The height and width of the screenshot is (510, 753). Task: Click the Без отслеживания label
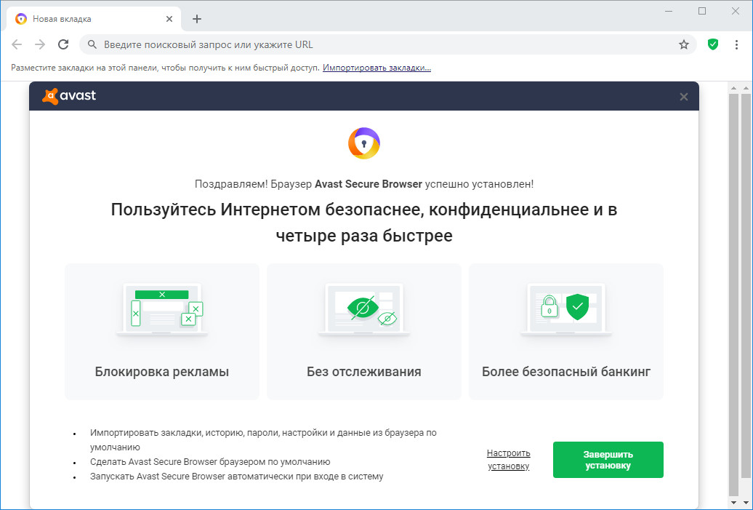[364, 372]
